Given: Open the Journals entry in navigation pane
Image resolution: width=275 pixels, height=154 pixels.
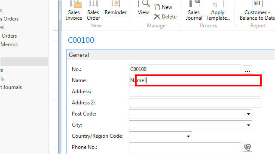Looking at the screenshot, I should click(x=11, y=87).
